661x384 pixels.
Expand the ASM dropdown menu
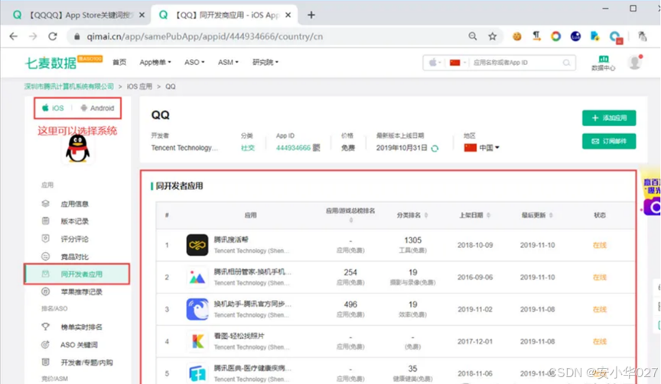coord(228,63)
